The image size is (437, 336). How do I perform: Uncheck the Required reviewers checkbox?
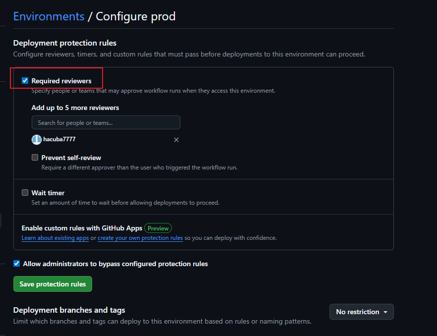coord(25,81)
